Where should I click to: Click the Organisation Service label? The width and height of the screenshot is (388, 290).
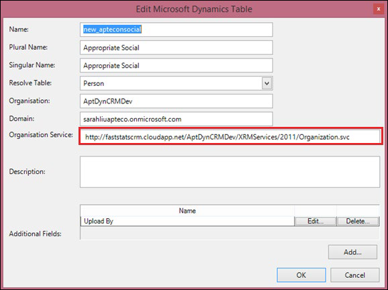[41, 135]
